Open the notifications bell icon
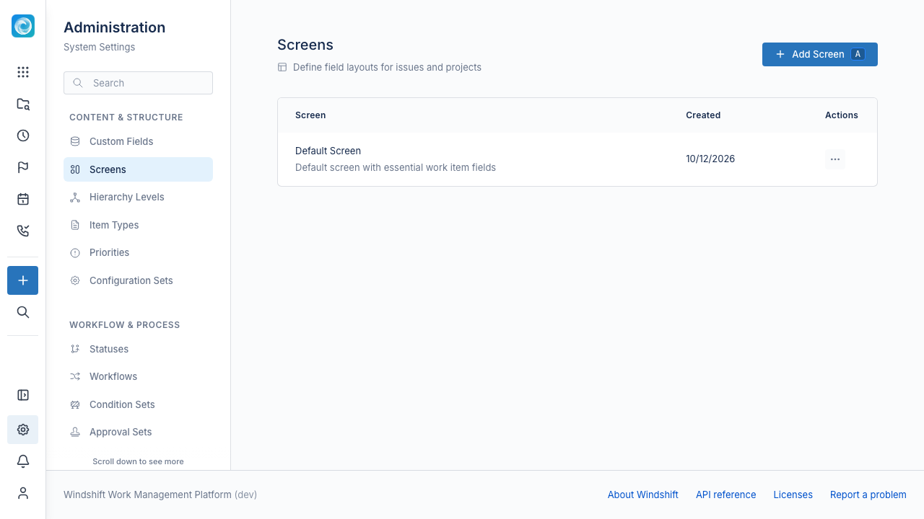The height and width of the screenshot is (519, 924). [23, 461]
